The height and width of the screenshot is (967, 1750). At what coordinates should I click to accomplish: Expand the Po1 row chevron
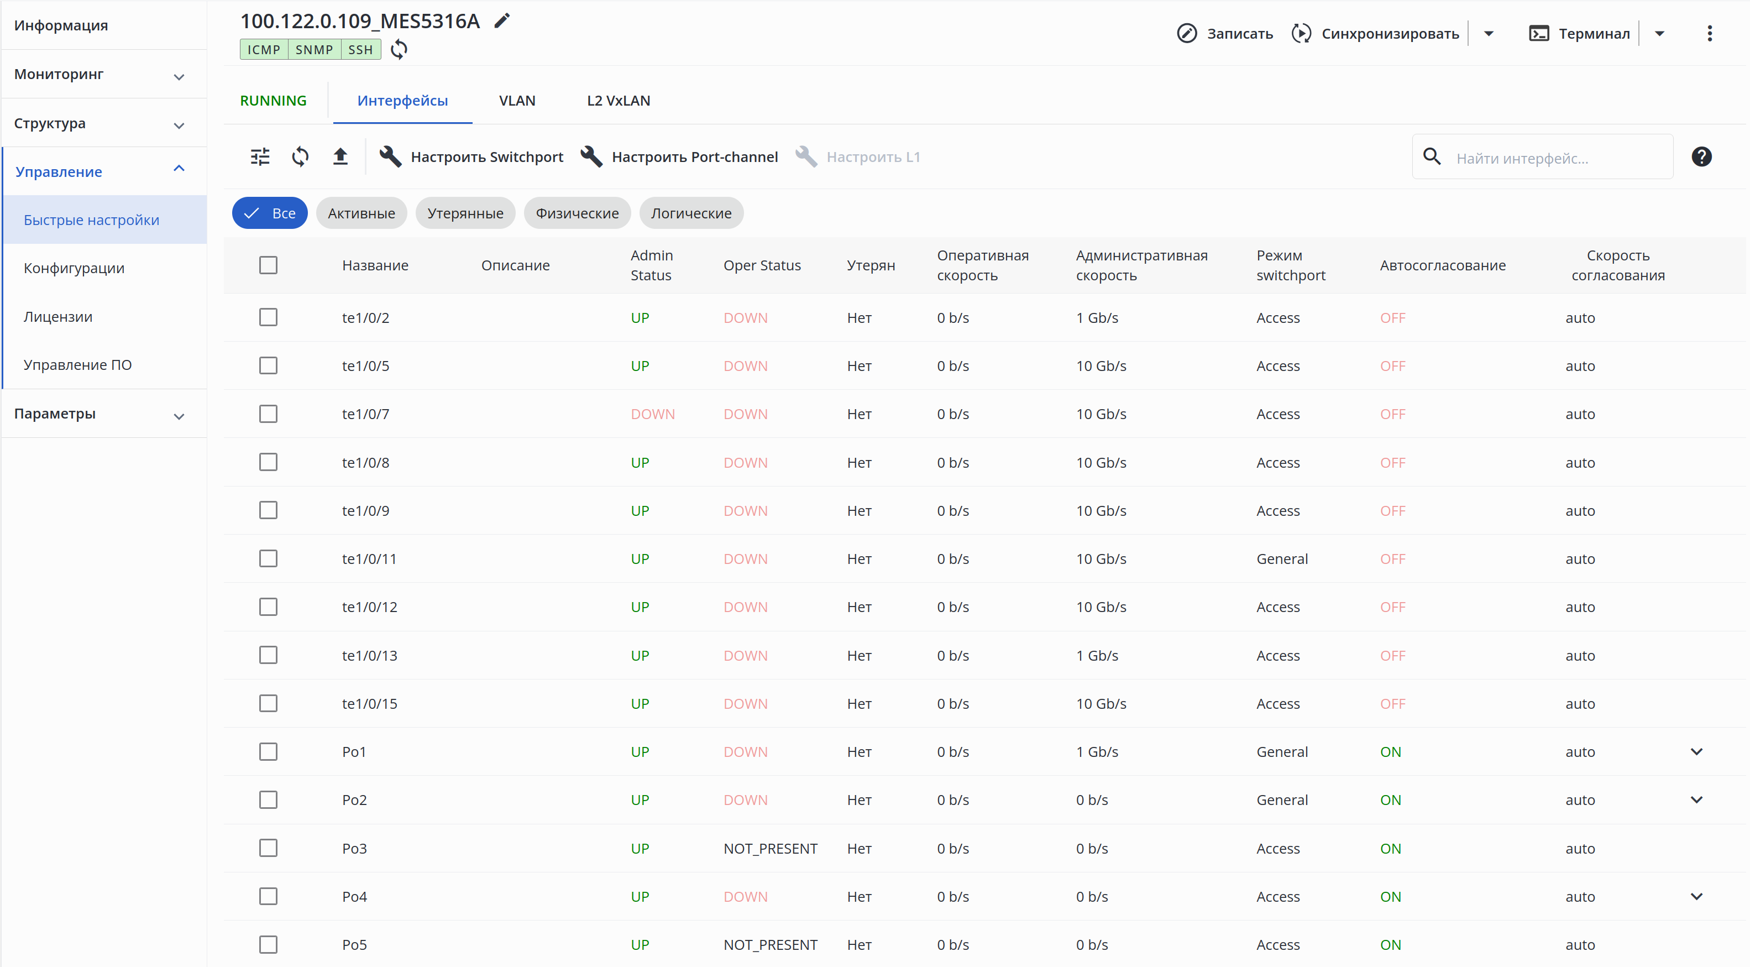pos(1696,751)
